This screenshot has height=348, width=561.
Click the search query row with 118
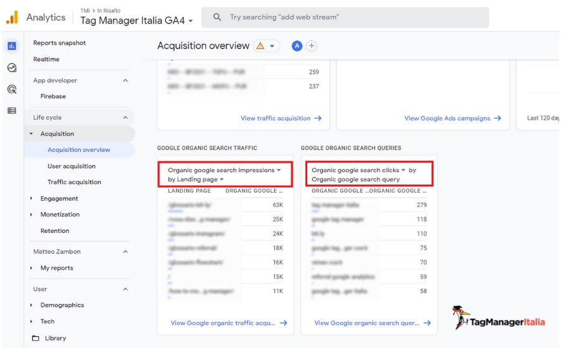369,219
